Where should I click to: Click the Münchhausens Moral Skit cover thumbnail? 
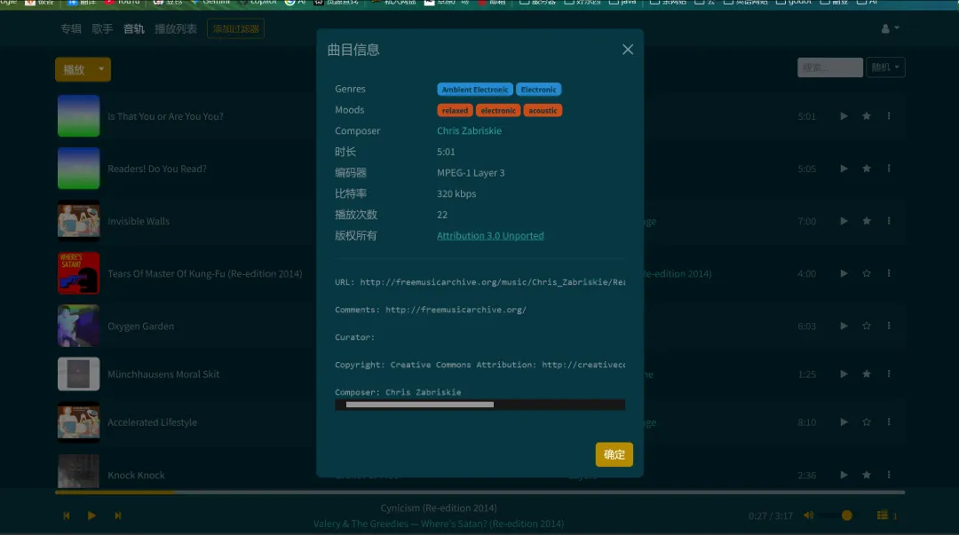(x=78, y=374)
